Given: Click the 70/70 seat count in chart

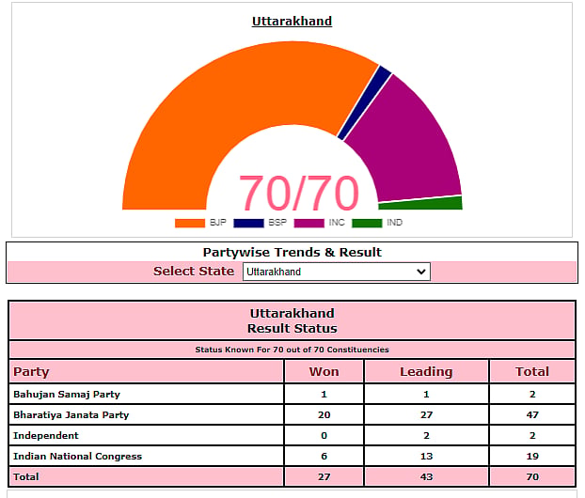Looking at the screenshot, I should pyautogui.click(x=298, y=193).
